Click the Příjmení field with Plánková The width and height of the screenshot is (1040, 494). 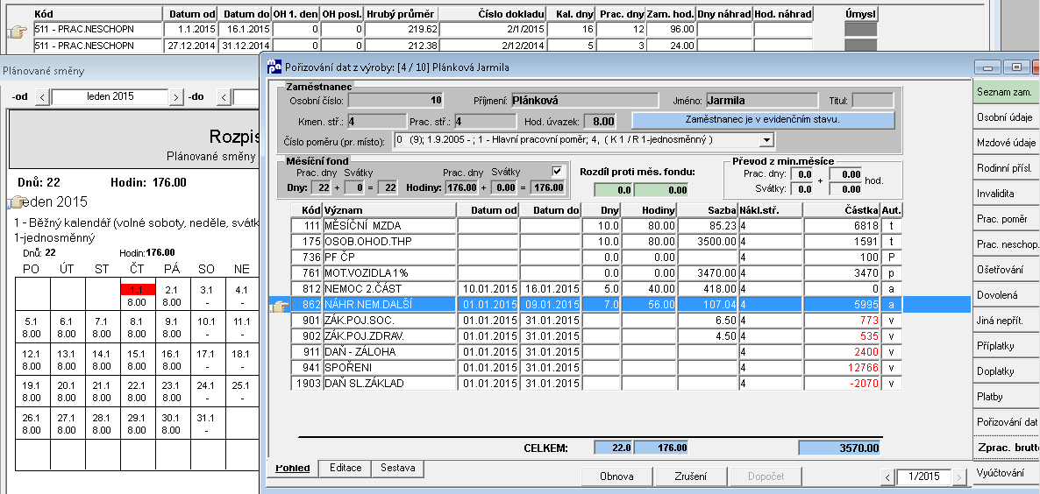tap(584, 101)
